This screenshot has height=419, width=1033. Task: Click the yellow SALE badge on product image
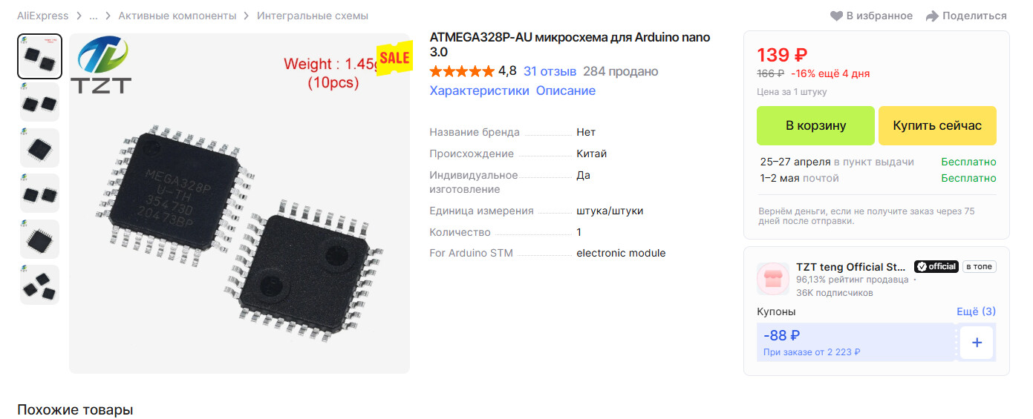394,57
